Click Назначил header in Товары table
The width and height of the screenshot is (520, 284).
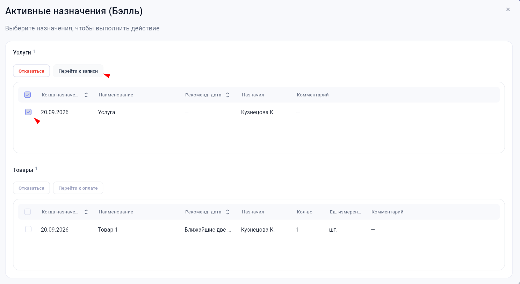[x=253, y=212]
